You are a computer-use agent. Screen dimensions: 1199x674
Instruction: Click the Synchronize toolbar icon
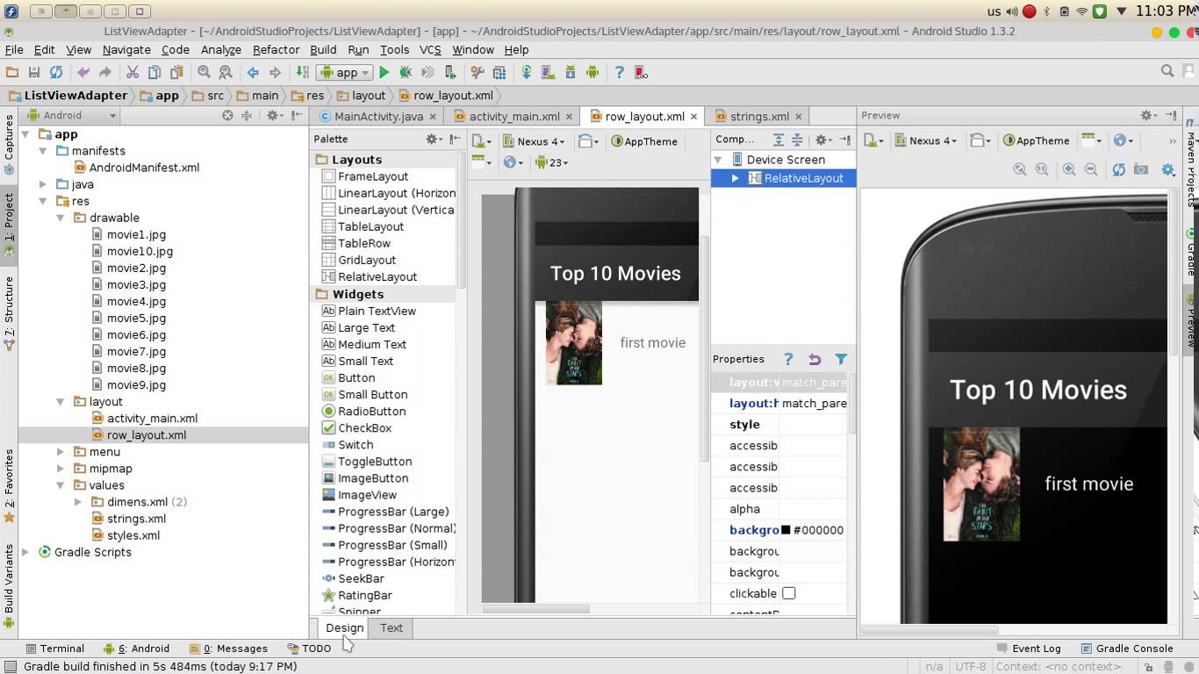coord(56,73)
